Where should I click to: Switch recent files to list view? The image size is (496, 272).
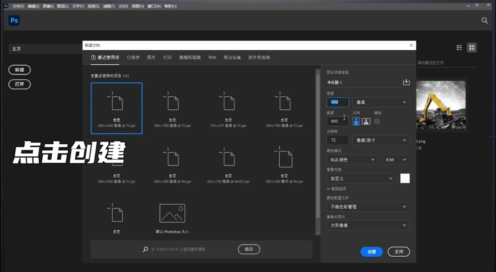pos(459,48)
